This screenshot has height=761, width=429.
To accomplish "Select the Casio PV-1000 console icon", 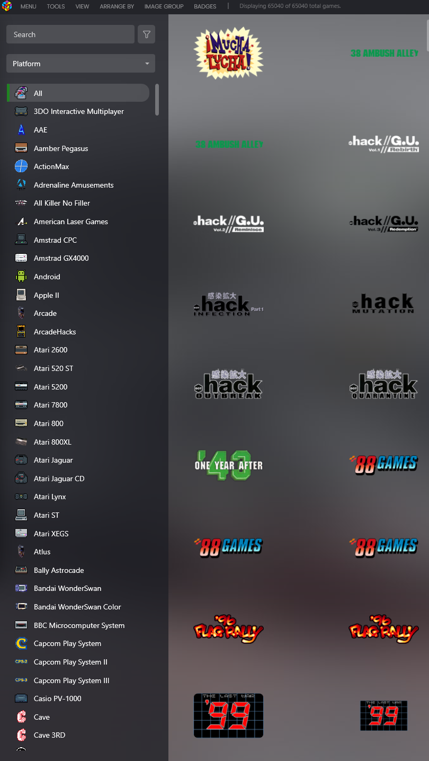I will 21,698.
